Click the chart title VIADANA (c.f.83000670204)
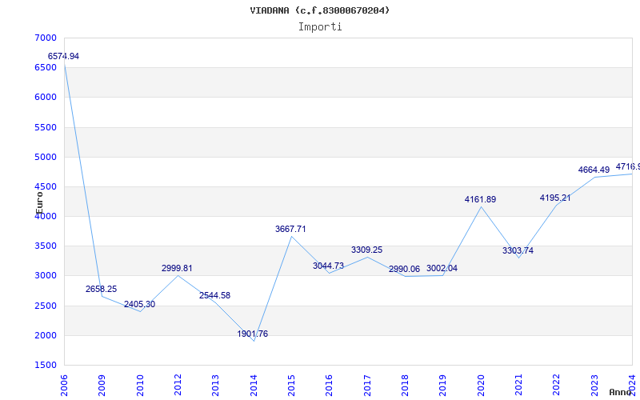The height and width of the screenshot is (400, 640). point(319,10)
